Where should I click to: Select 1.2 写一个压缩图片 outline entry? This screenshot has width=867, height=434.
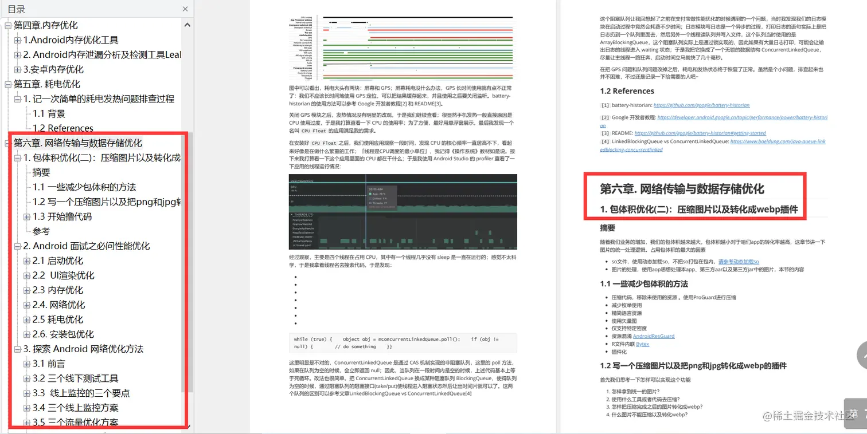click(107, 202)
